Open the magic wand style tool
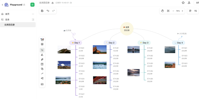 click(x=190, y=11)
